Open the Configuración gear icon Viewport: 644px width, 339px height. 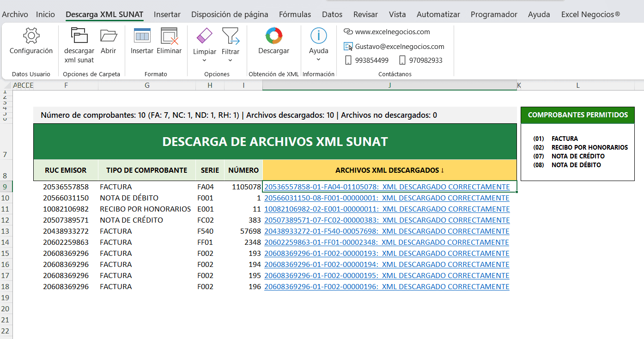(x=31, y=36)
